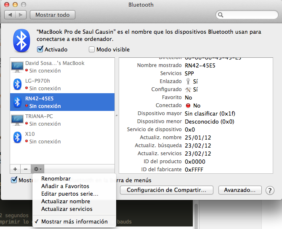Go back with the left arrow button
The width and height of the screenshot is (282, 229).
(x=10, y=15)
